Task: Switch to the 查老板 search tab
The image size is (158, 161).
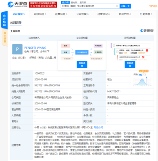Action: click(x=74, y=2)
